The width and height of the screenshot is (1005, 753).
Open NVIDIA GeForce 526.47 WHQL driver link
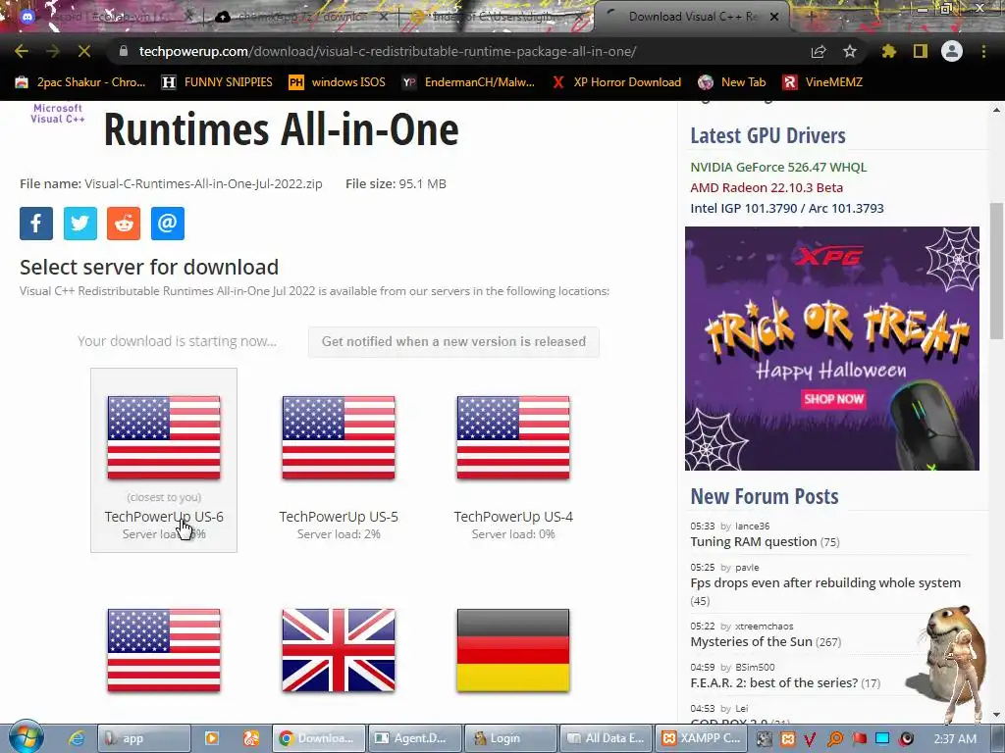tap(778, 167)
